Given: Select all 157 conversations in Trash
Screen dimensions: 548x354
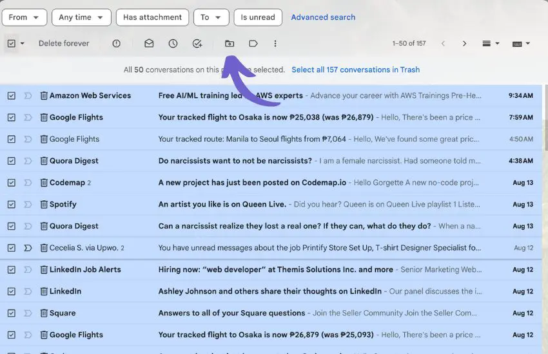Looking at the screenshot, I should [x=355, y=70].
